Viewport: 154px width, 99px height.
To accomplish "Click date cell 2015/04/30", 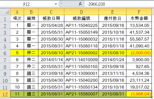I will click(51, 80).
